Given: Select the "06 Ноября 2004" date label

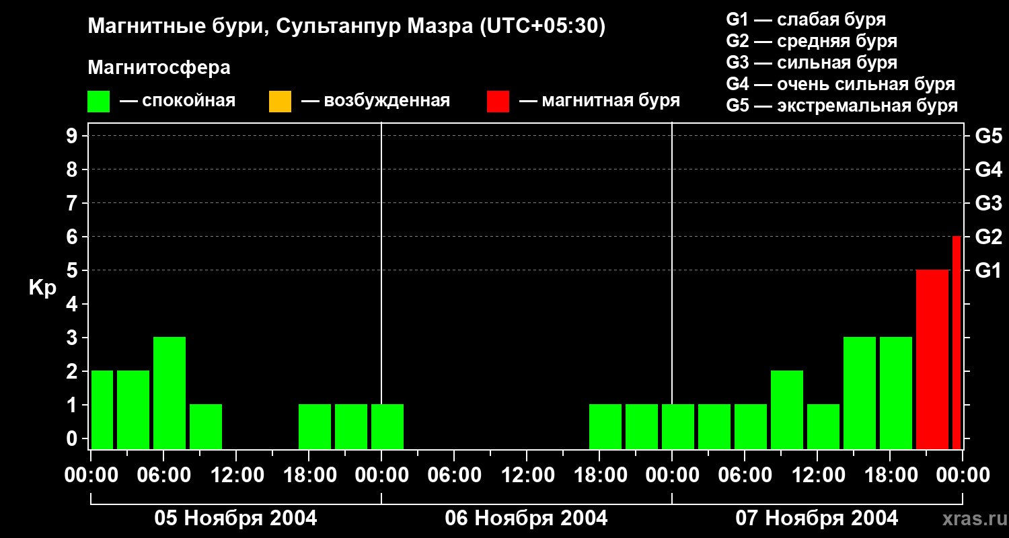Looking at the screenshot, I should 526,518.
